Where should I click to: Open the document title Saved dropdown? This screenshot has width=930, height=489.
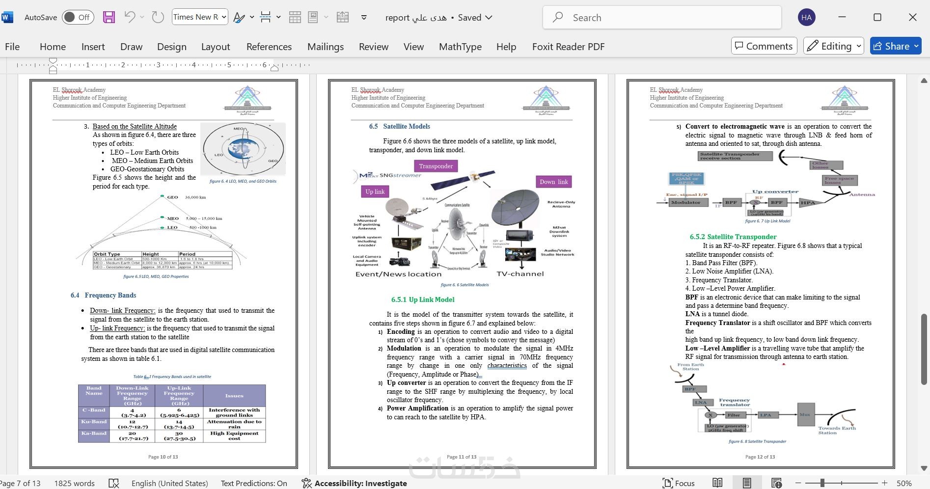point(489,17)
